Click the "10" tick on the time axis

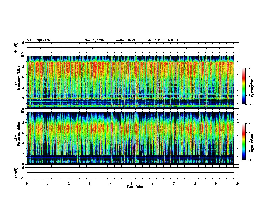(237, 184)
